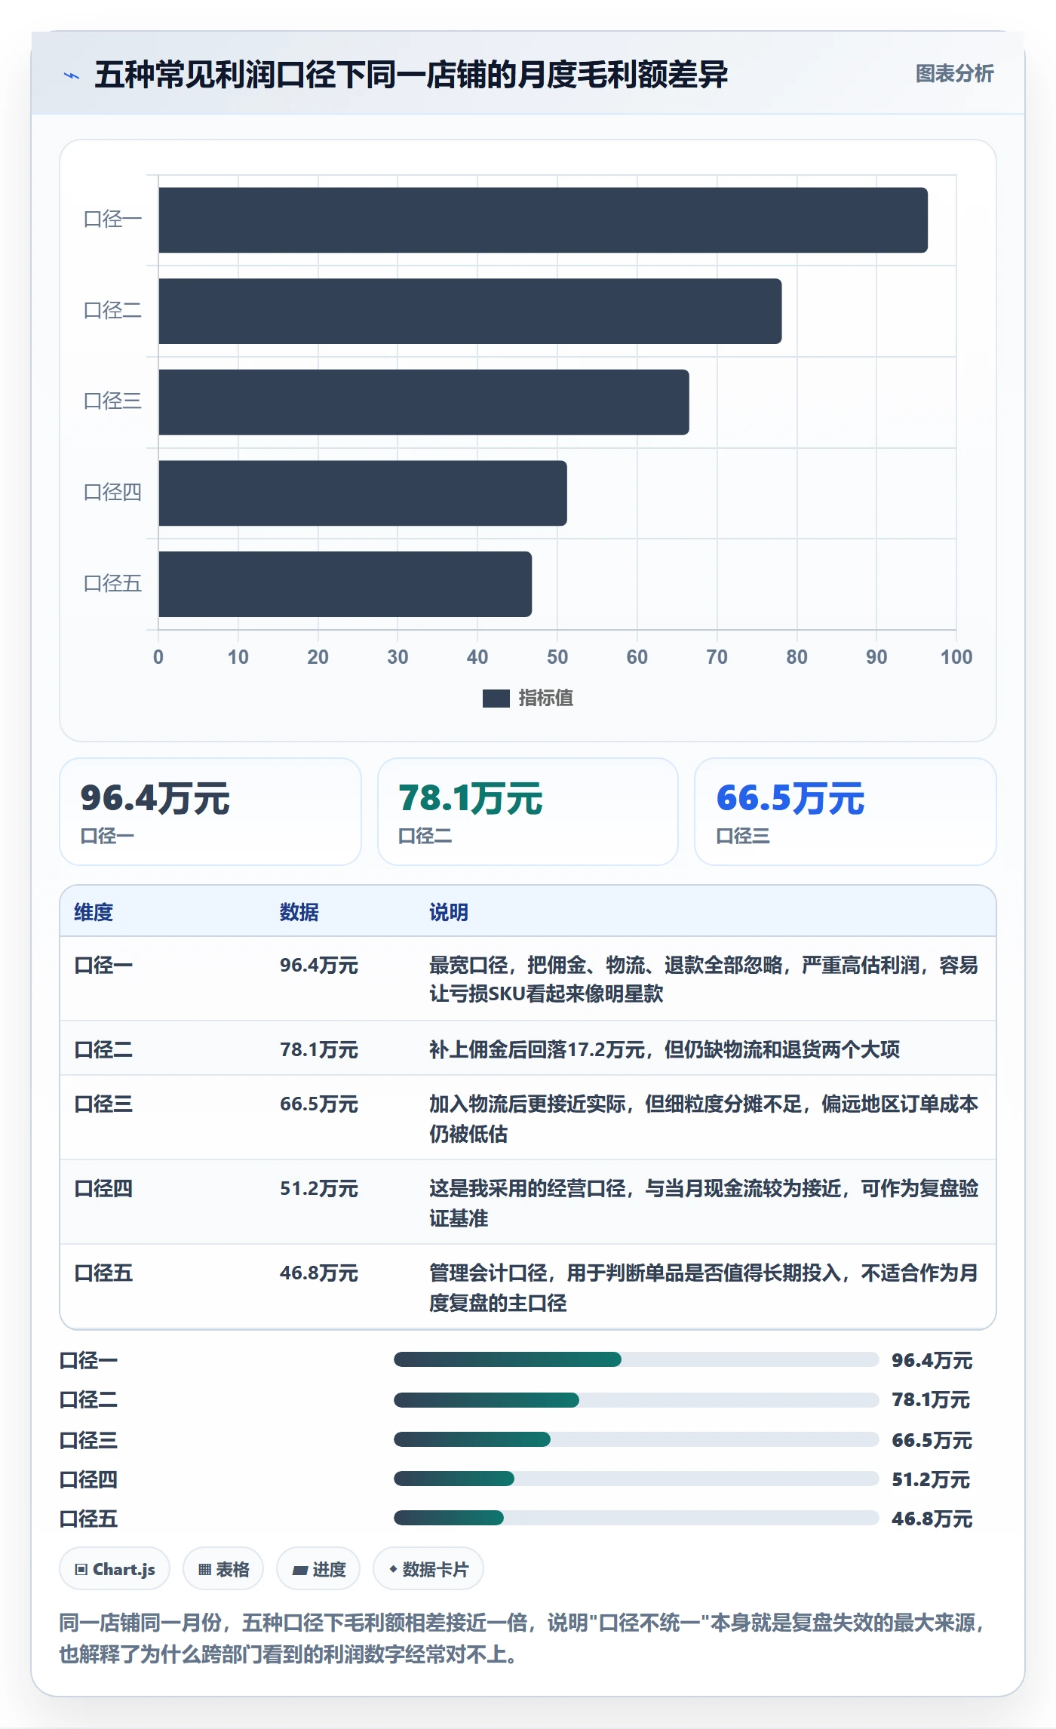This screenshot has width=1056, height=1729.
Task: Click the 数据 column header
Action: pos(299,912)
